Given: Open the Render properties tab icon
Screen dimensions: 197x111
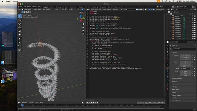Looking at the screenshot, I should coord(167,49).
